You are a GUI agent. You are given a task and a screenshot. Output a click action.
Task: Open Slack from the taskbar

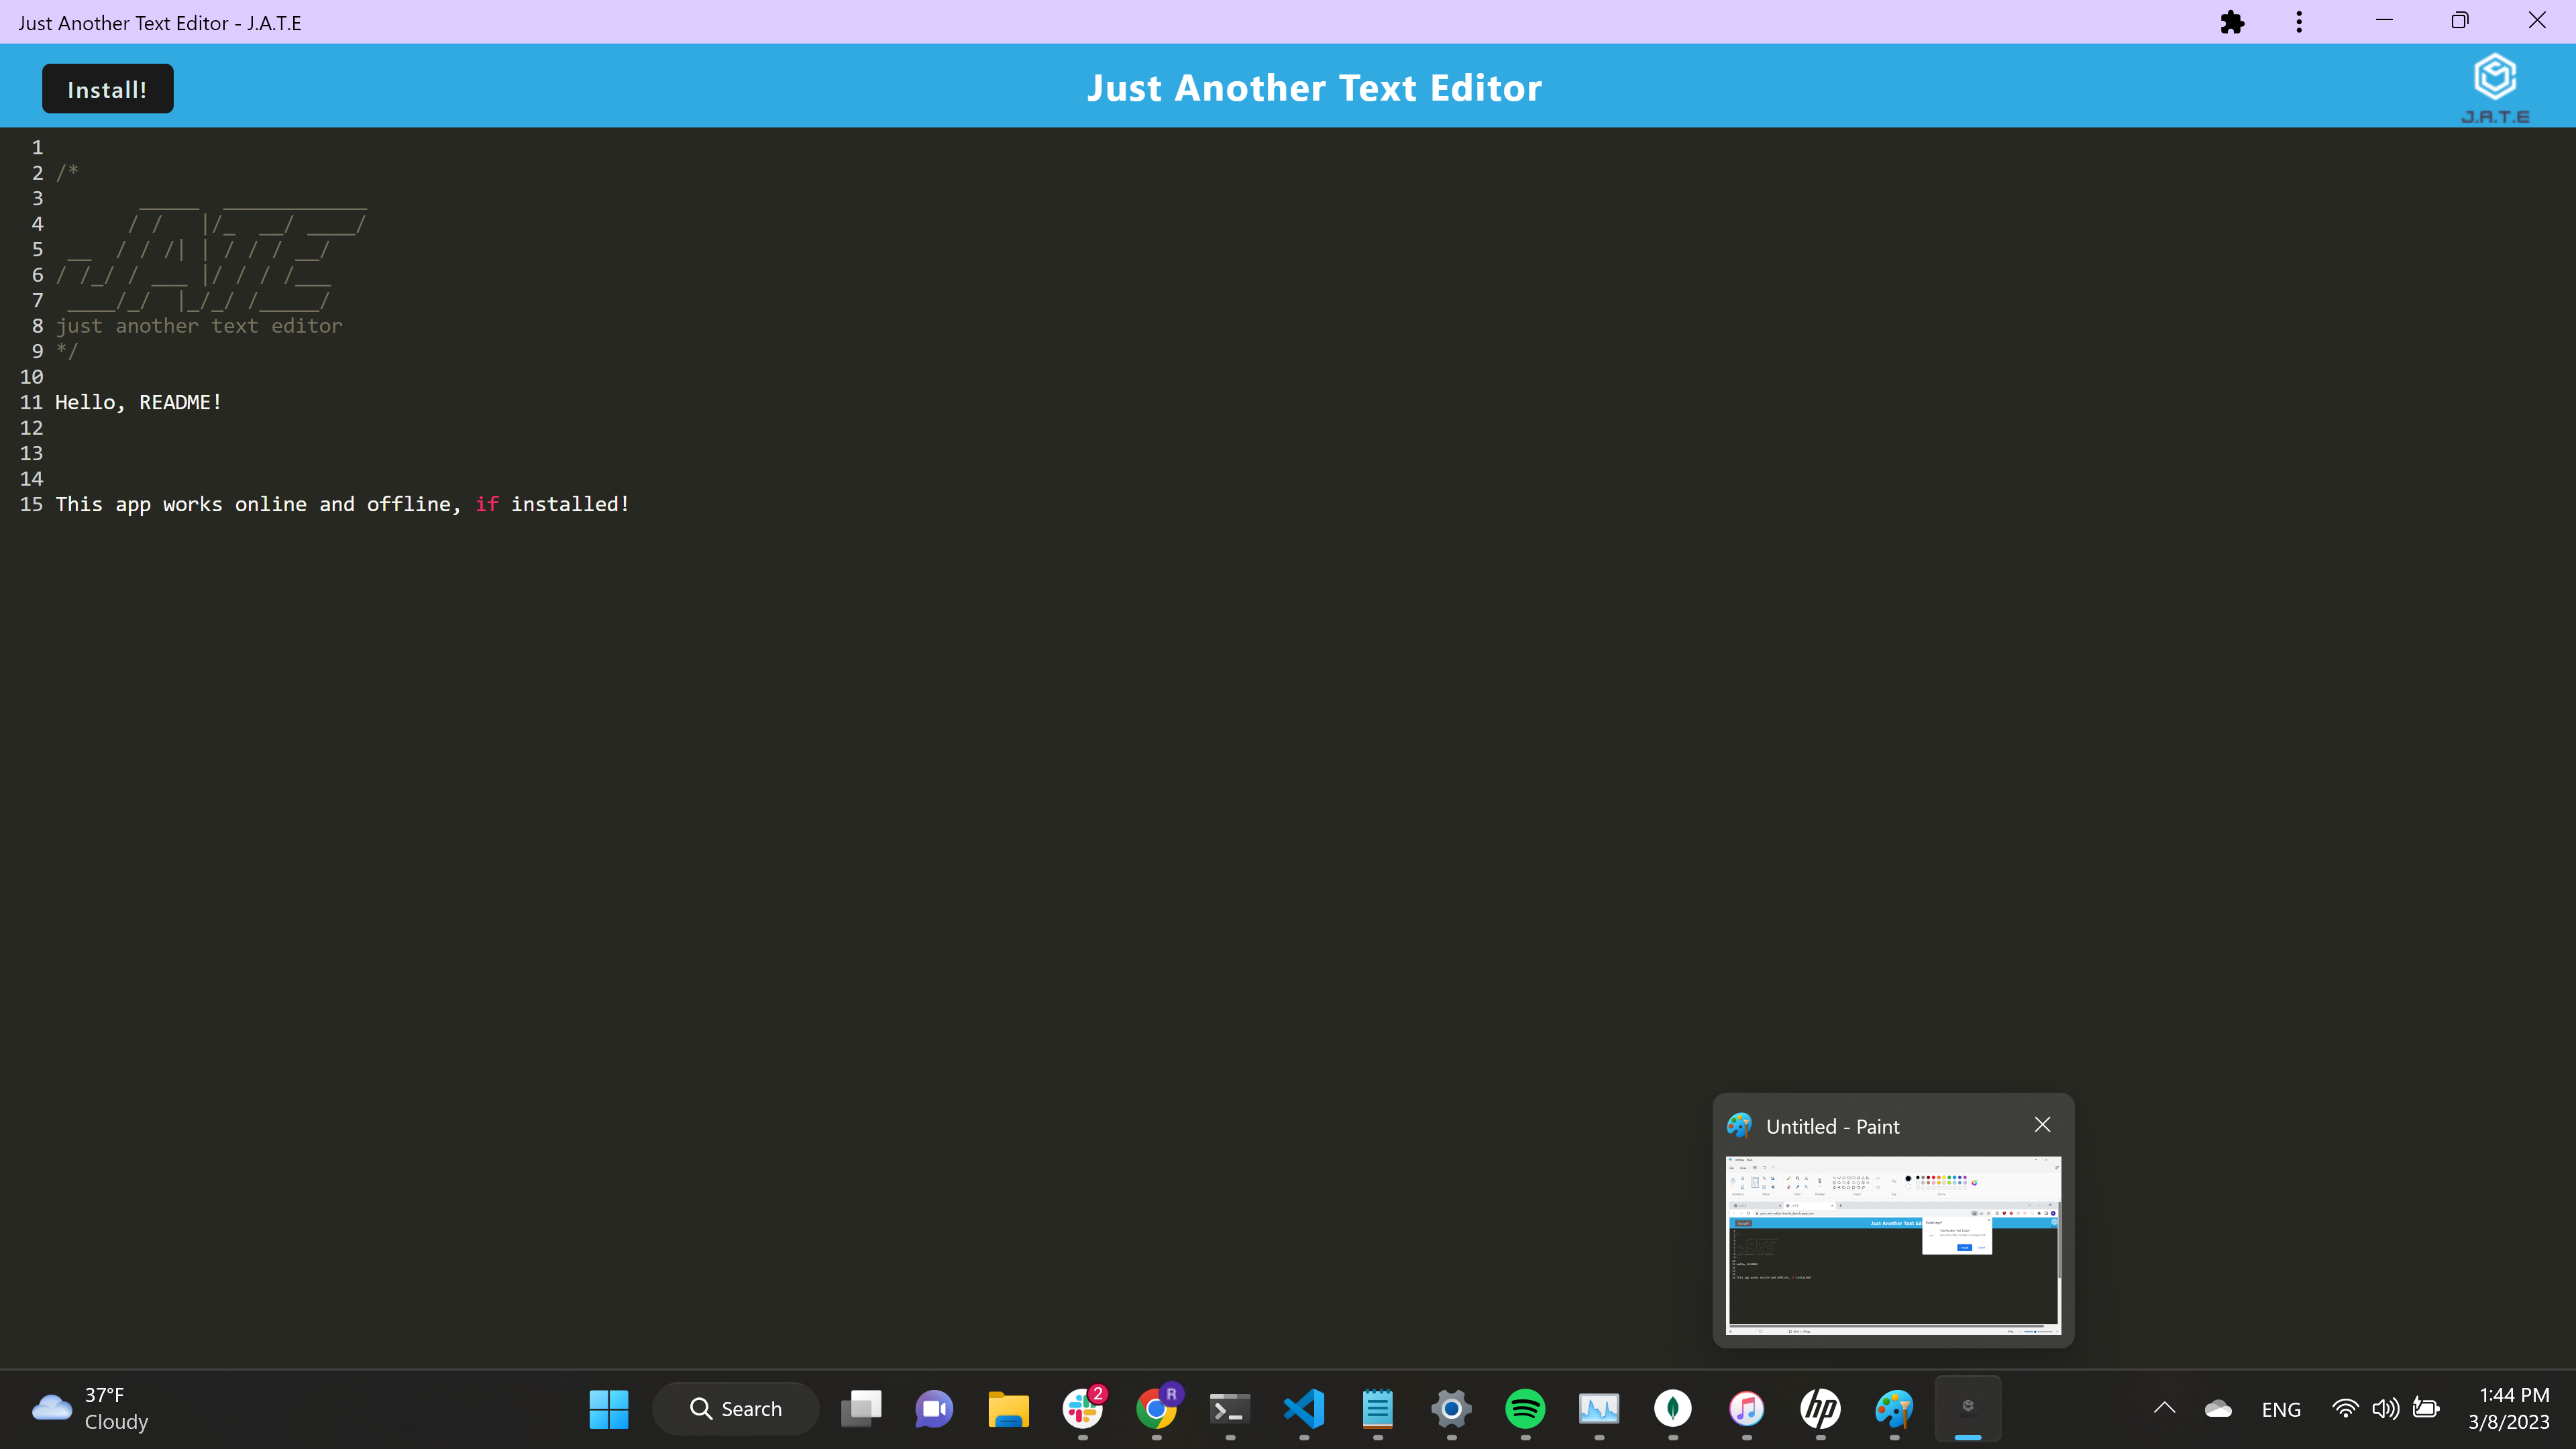1083,1408
